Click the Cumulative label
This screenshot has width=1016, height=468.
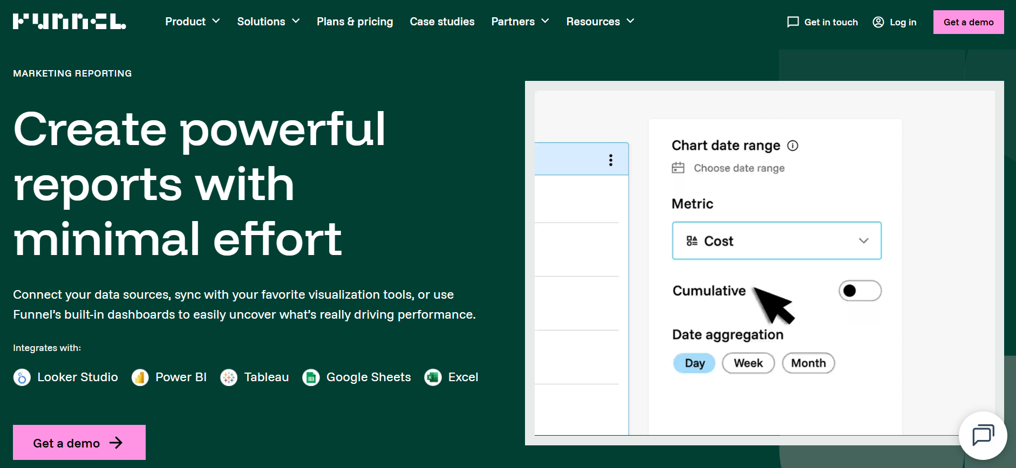pyautogui.click(x=709, y=291)
